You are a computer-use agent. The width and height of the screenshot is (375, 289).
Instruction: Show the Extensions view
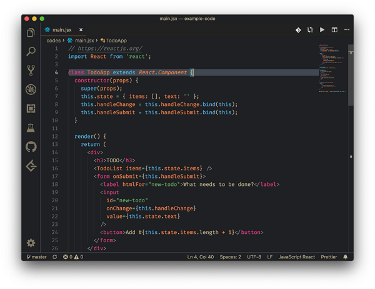[x=31, y=109]
